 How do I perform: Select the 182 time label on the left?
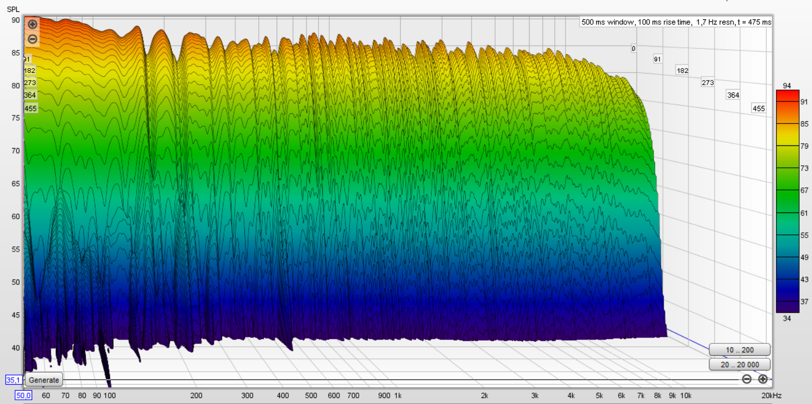pyautogui.click(x=30, y=70)
